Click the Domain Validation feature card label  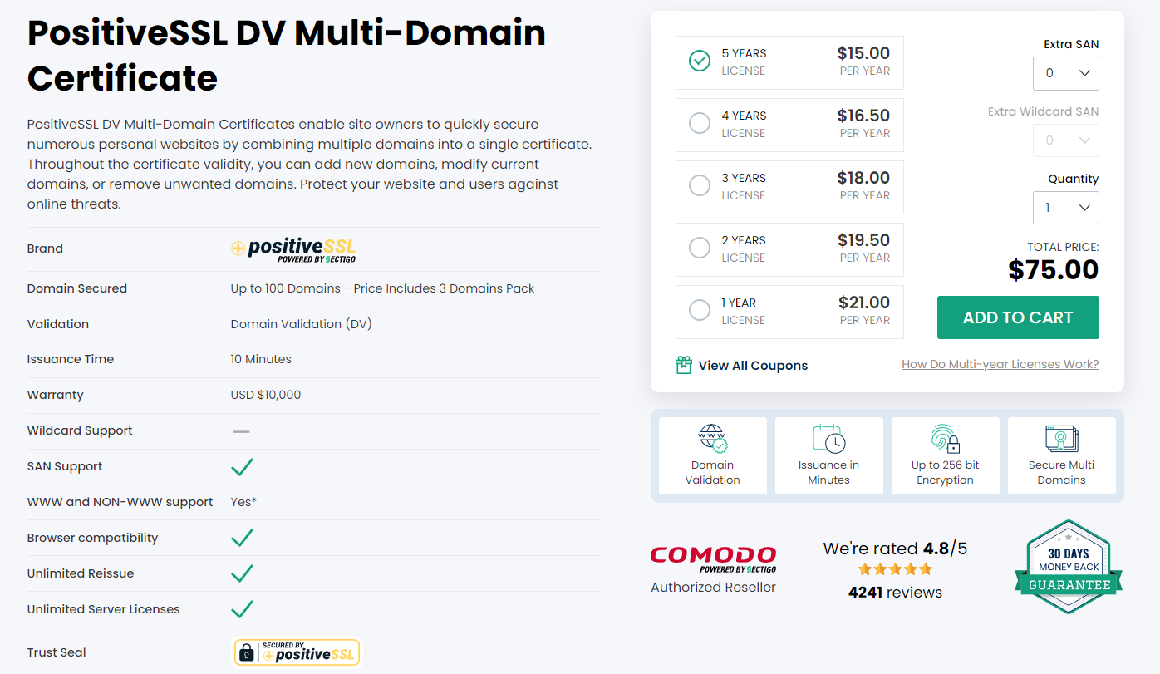pyautogui.click(x=713, y=473)
